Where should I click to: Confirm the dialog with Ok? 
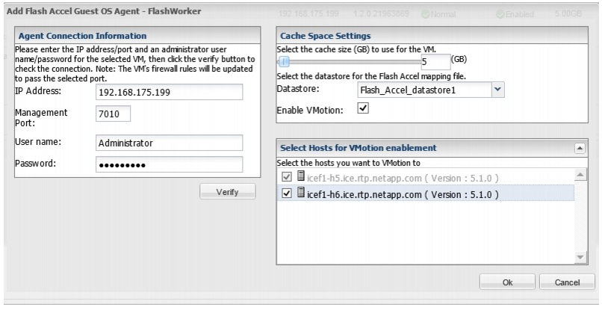point(507,282)
